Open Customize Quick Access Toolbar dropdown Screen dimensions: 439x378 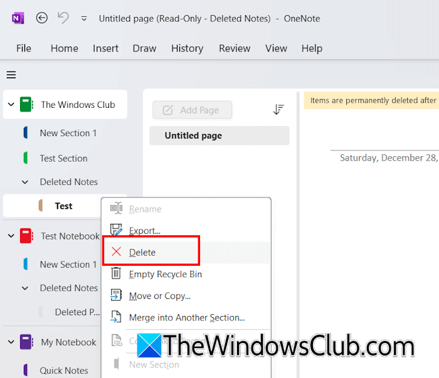click(83, 19)
